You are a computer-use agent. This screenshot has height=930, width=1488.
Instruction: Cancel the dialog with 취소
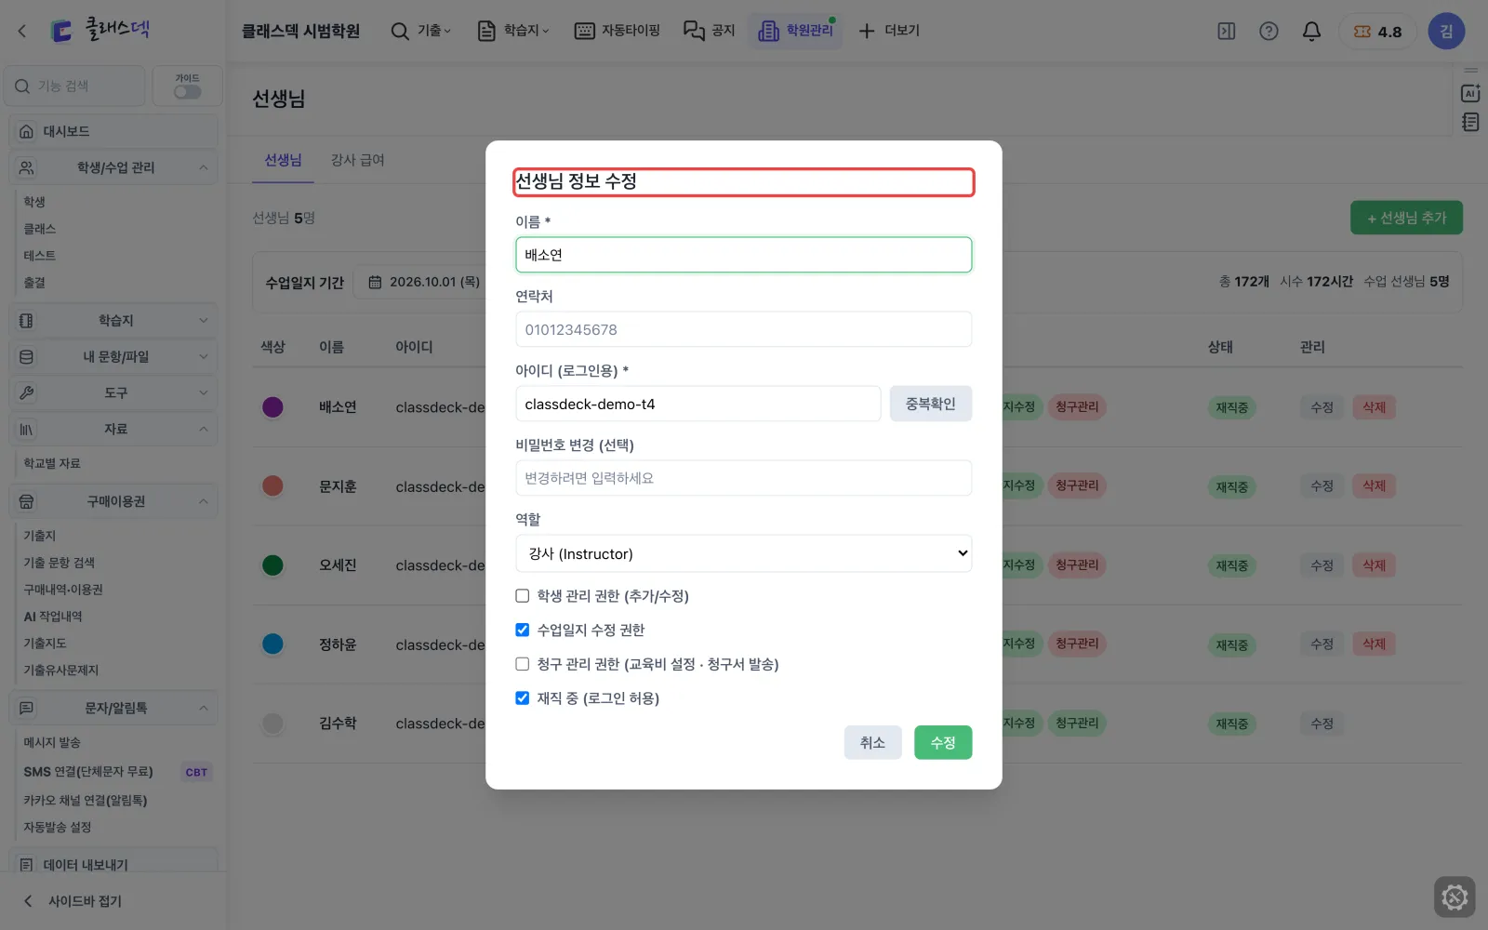click(x=872, y=742)
